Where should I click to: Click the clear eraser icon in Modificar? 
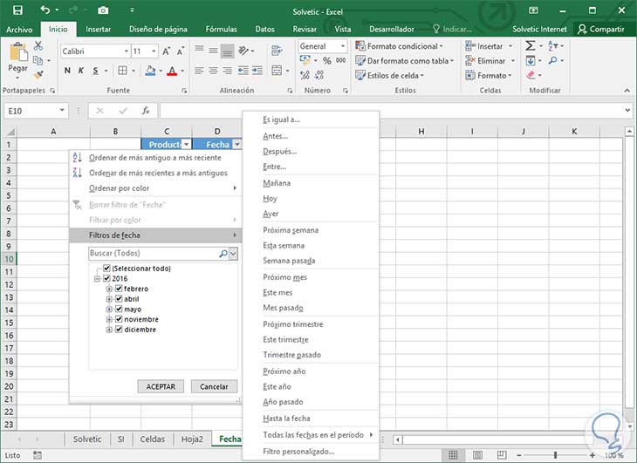coord(531,75)
